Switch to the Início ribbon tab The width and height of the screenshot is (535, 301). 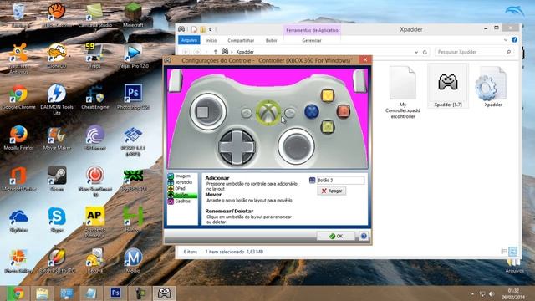[211, 40]
